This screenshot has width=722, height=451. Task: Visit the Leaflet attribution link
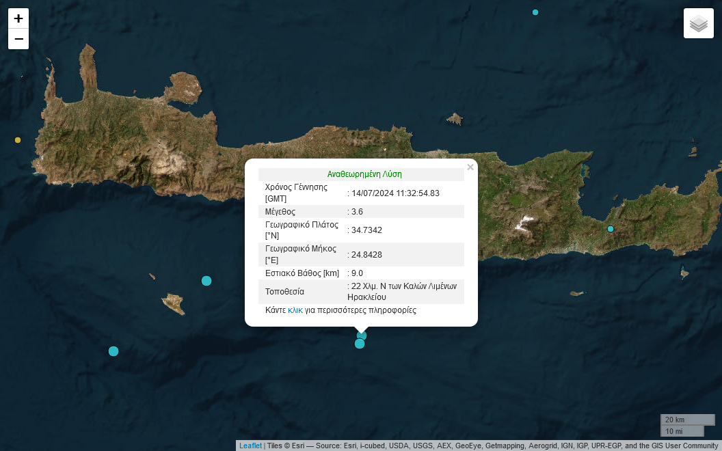click(250, 446)
